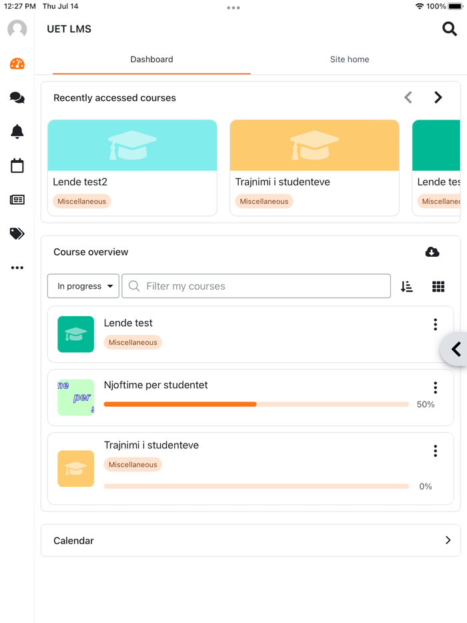This screenshot has height=623, width=467.
Task: Open the sort courses icon
Action: click(406, 286)
